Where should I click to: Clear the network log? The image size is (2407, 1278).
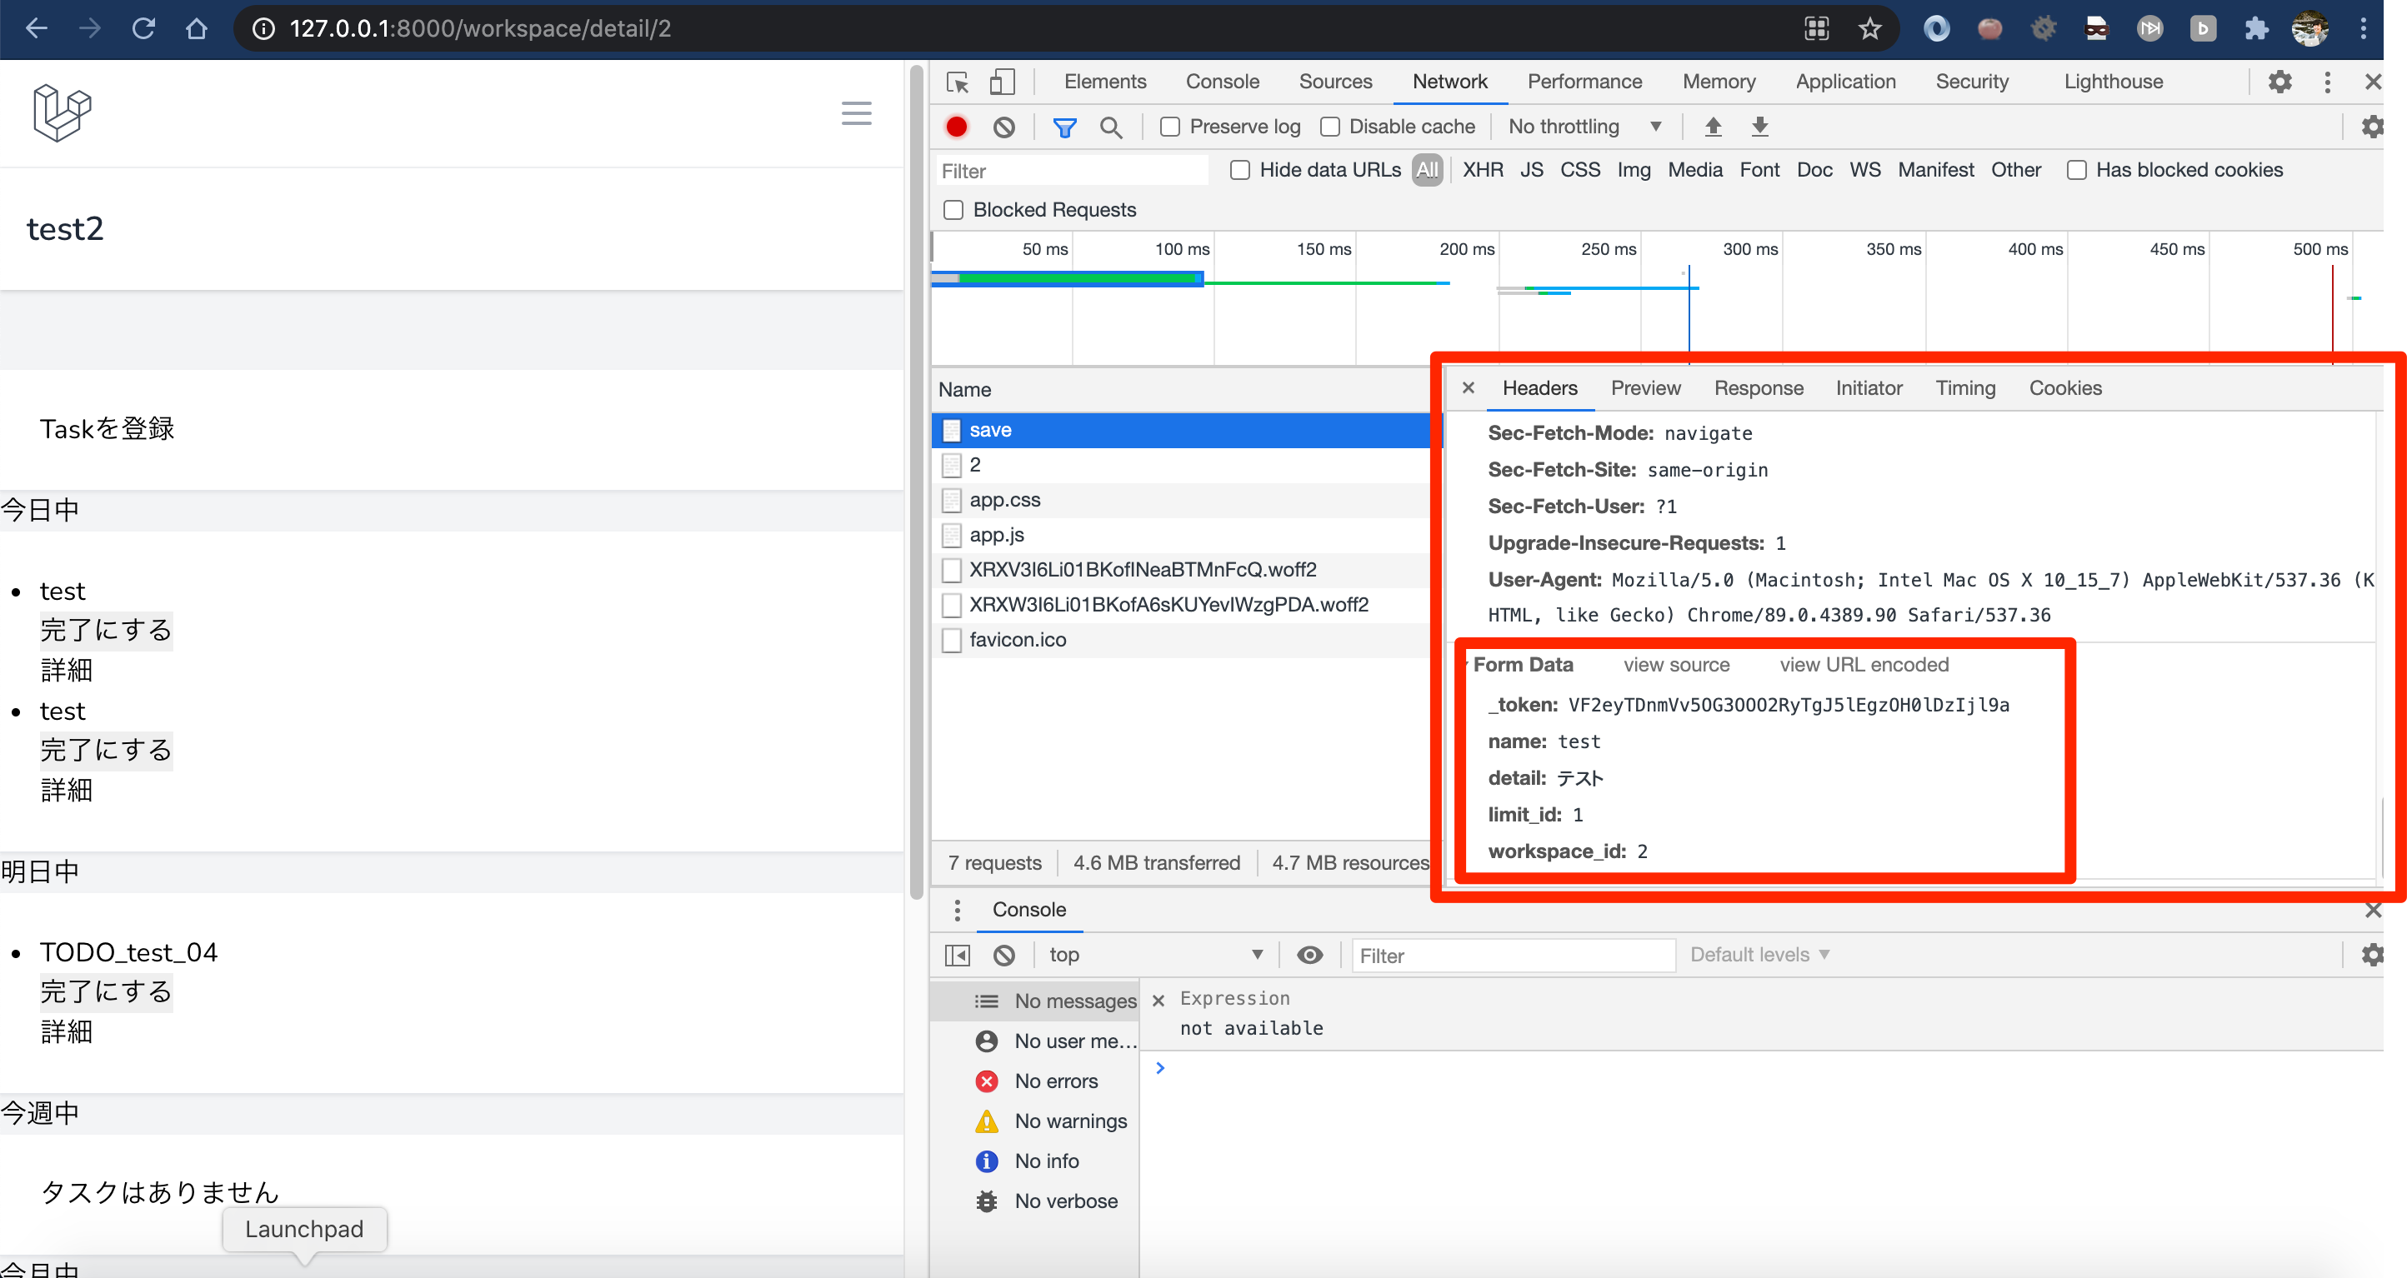(x=1003, y=127)
